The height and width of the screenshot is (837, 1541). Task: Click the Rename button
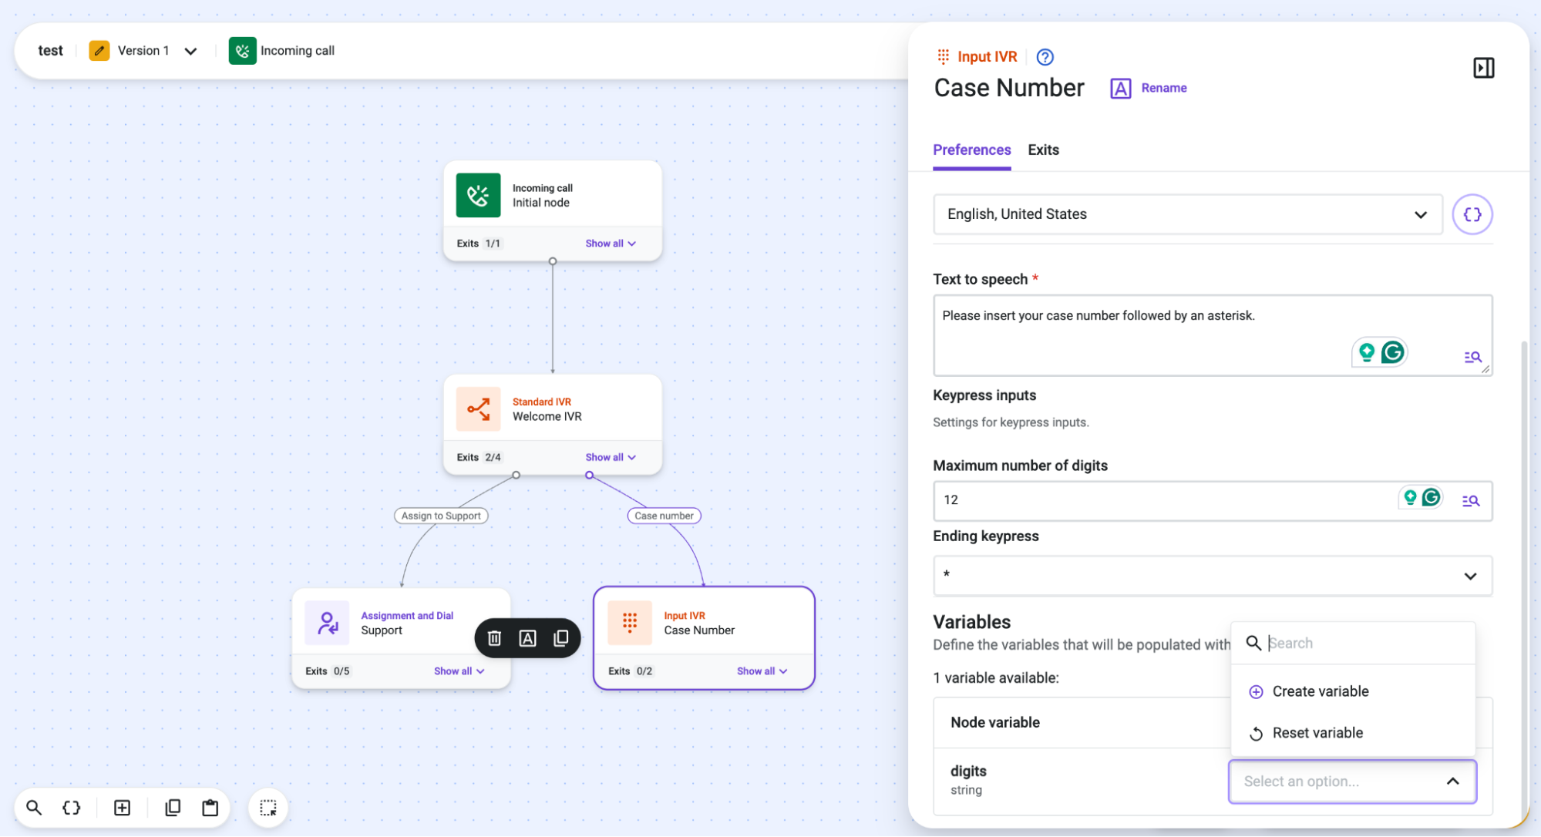coord(1149,89)
